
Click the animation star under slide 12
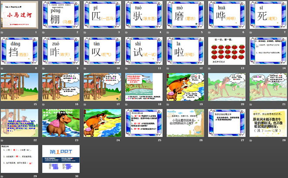(168, 68)
